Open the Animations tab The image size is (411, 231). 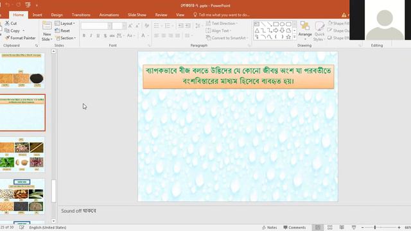tap(109, 15)
